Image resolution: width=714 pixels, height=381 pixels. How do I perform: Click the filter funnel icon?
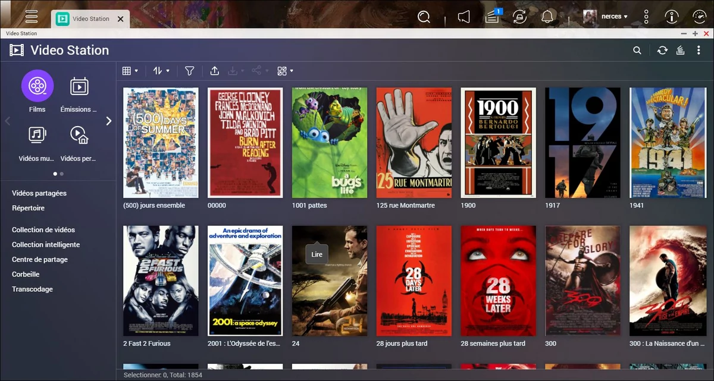tap(190, 71)
